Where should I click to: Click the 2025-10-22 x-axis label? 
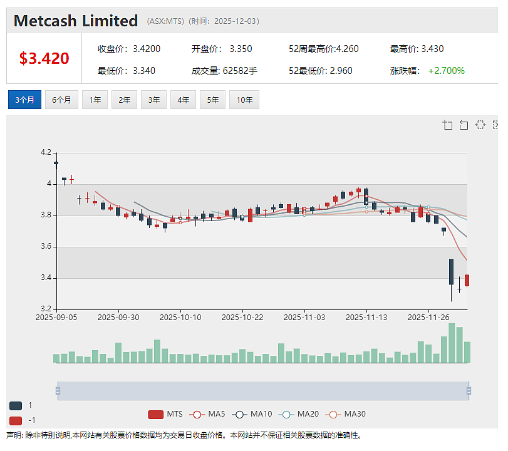coord(242,318)
